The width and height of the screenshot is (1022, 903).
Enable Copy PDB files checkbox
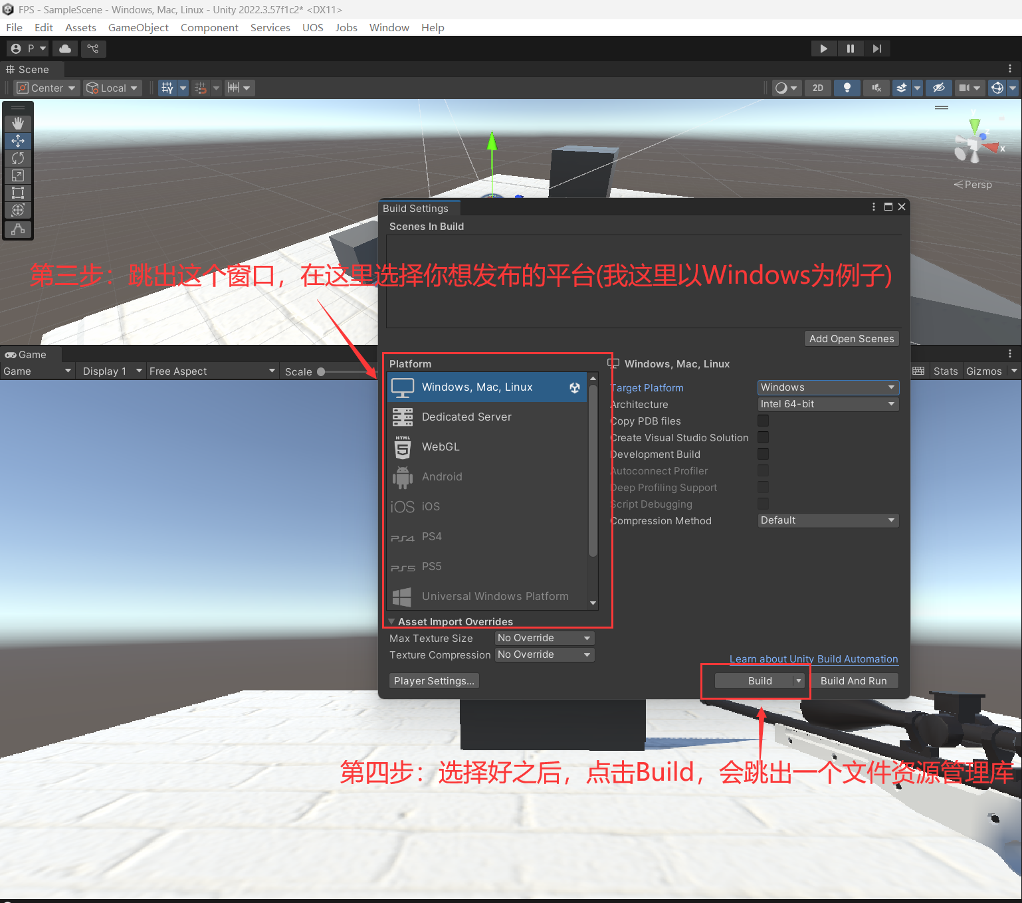pos(764,421)
